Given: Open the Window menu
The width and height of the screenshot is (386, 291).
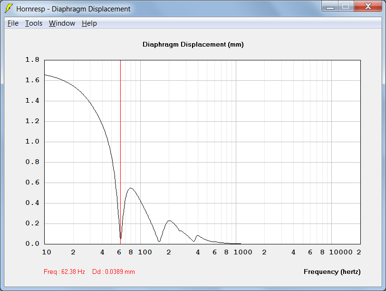Looking at the screenshot, I should coord(62,23).
